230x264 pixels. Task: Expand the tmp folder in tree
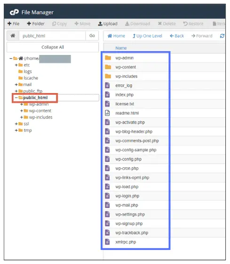[x=16, y=130]
